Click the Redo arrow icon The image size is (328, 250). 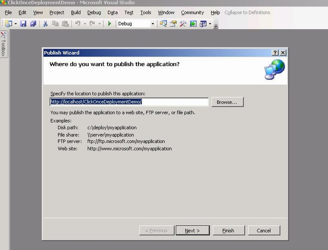pos(92,24)
